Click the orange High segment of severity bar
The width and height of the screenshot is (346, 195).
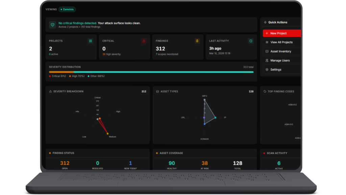click(x=61, y=72)
